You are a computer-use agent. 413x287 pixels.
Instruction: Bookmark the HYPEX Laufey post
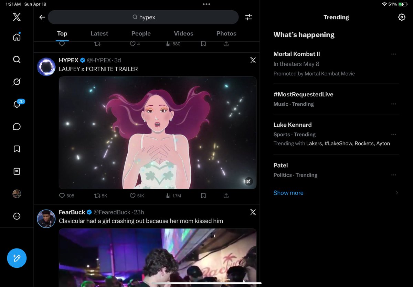click(203, 196)
